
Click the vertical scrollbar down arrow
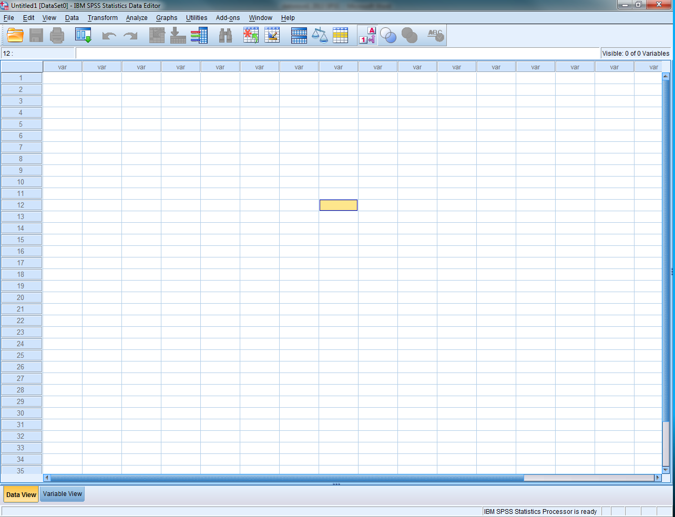click(x=666, y=470)
